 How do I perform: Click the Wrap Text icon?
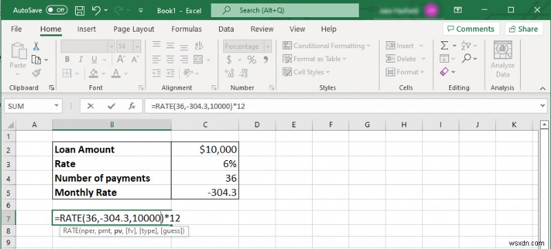pos(199,46)
